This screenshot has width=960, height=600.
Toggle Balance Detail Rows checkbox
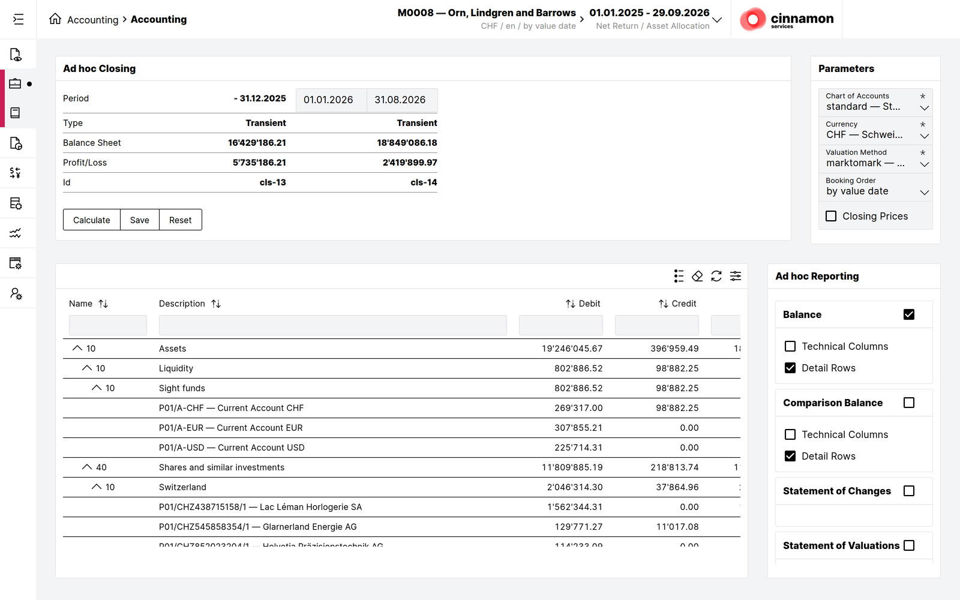790,368
